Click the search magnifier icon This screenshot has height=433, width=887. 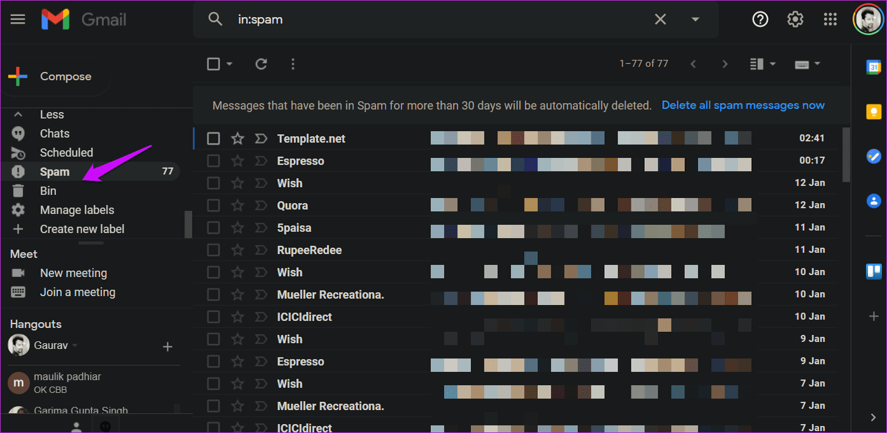pyautogui.click(x=215, y=19)
